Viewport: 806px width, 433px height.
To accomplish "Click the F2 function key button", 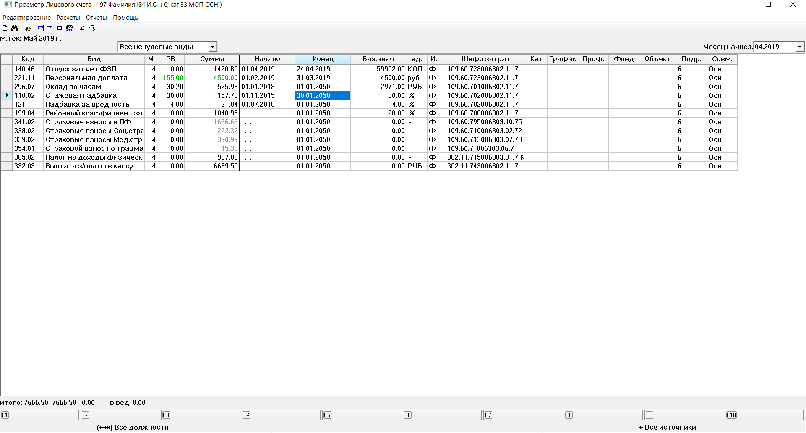I will [x=120, y=415].
